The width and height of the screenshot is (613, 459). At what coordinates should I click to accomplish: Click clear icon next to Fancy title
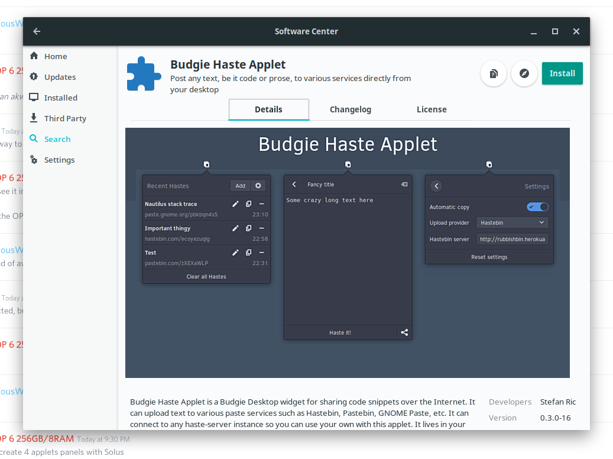tap(404, 185)
